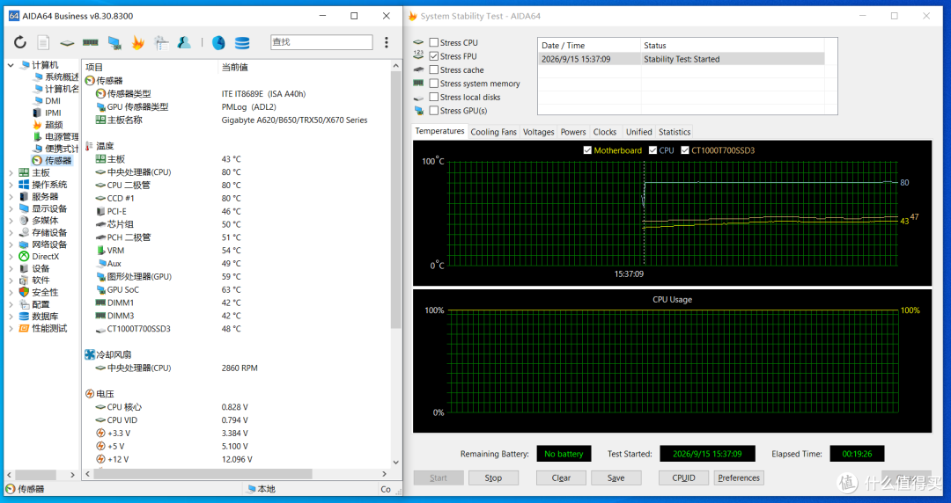Expand the 网络设备 tree node
The image size is (951, 503).
11,244
